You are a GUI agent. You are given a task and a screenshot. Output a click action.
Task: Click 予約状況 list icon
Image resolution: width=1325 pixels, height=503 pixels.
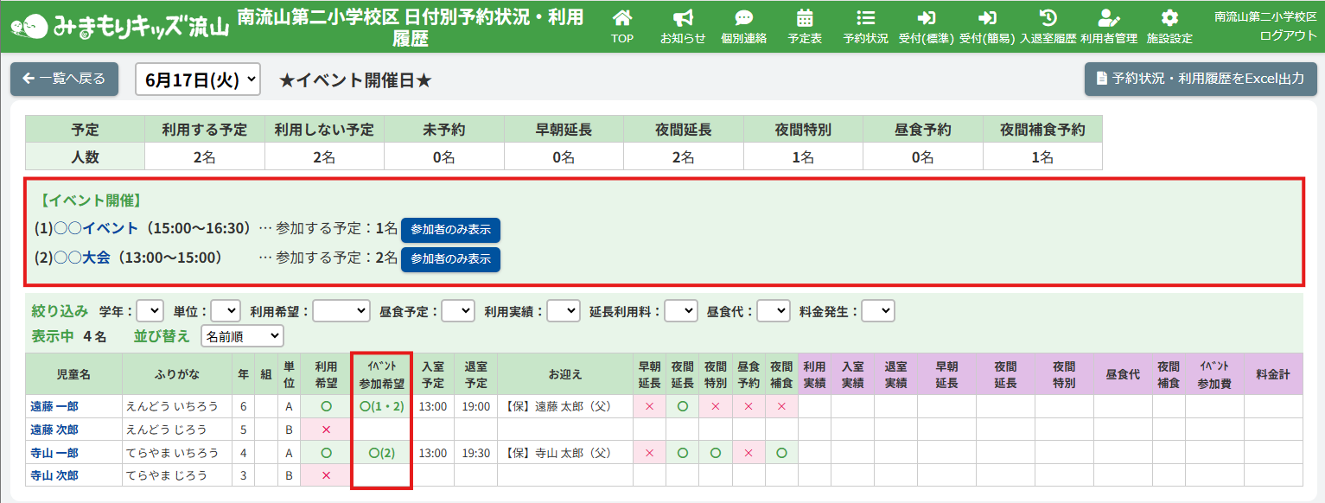tap(865, 19)
